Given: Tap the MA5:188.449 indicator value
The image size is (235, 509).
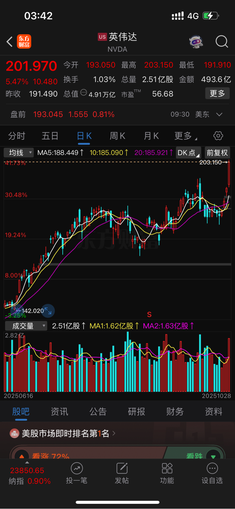Looking at the screenshot, I should [x=61, y=152].
